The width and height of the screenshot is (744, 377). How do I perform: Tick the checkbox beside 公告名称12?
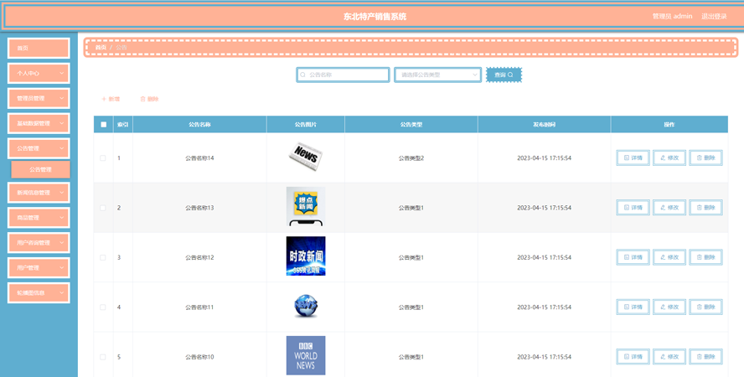click(103, 257)
